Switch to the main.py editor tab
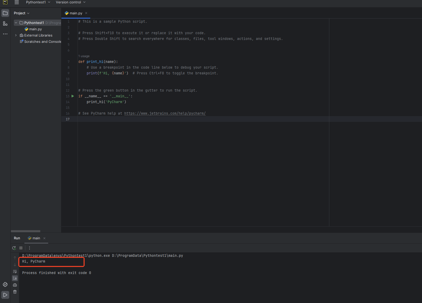This screenshot has width=422, height=303. point(75,13)
